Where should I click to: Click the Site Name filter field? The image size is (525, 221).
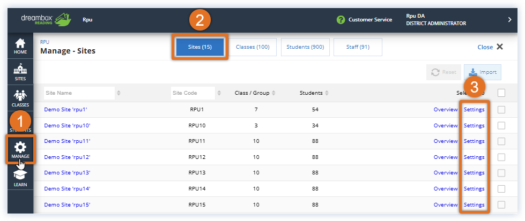79,93
